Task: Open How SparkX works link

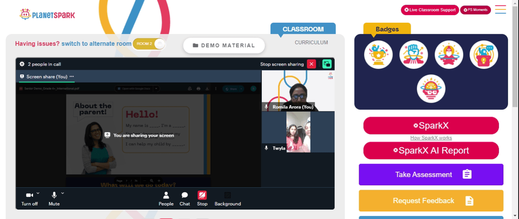Action: tap(431, 138)
